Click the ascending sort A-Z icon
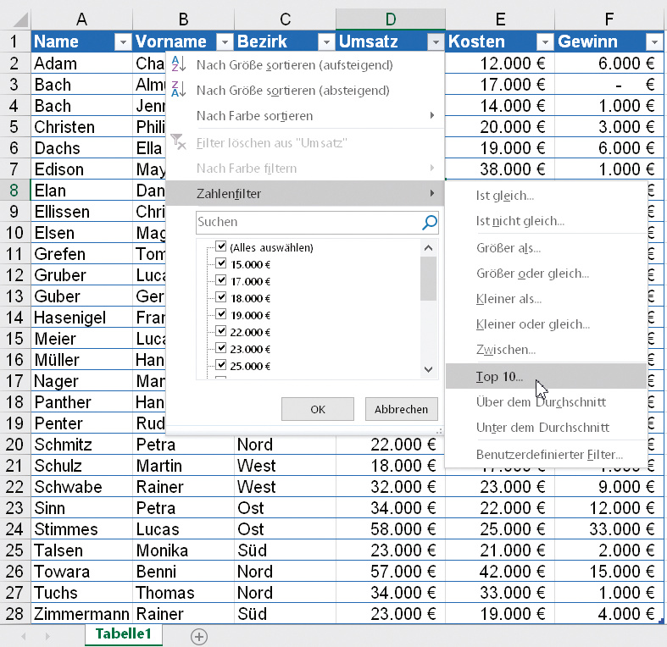The height and width of the screenshot is (647, 667). point(178,64)
